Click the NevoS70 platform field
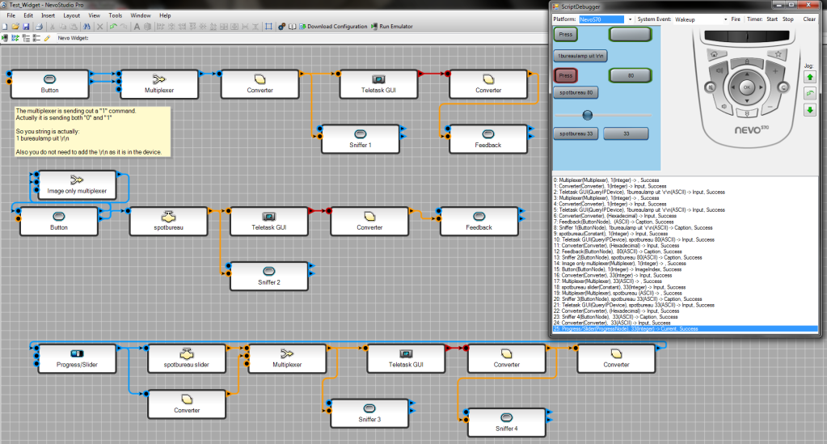The width and height of the screenshot is (827, 444). click(601, 19)
